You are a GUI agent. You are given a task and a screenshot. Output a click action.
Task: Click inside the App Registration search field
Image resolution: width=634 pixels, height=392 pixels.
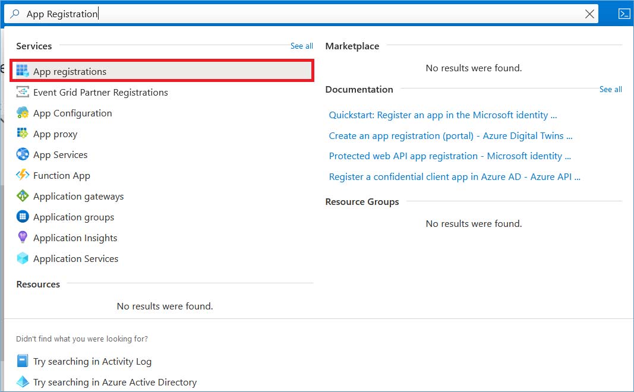point(301,14)
